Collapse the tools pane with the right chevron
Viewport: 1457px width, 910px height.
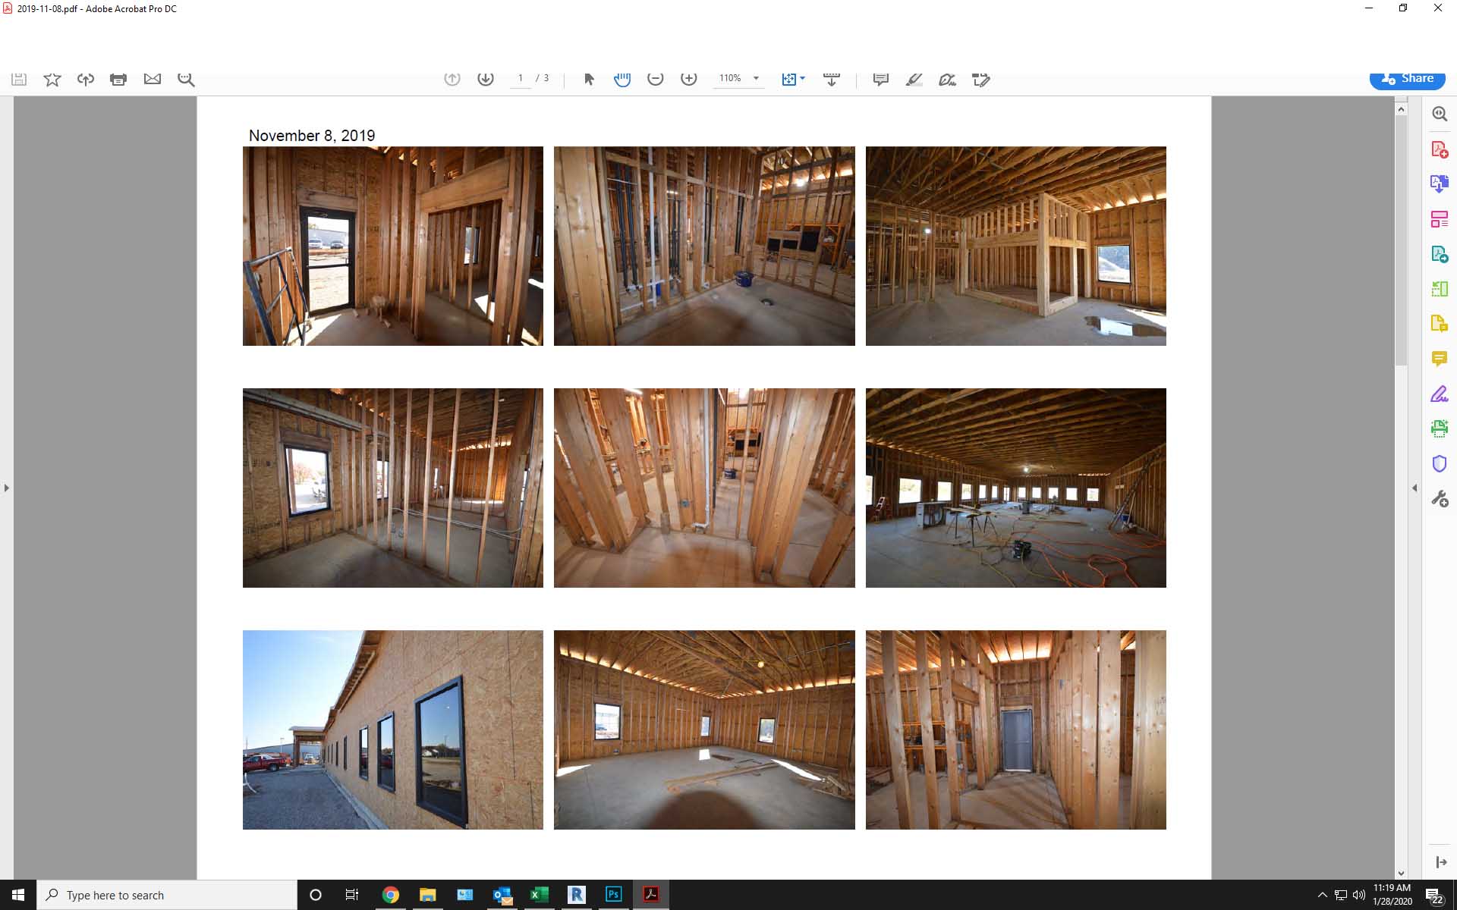tap(1415, 488)
